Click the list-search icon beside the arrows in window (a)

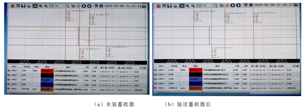(x=96, y=6)
